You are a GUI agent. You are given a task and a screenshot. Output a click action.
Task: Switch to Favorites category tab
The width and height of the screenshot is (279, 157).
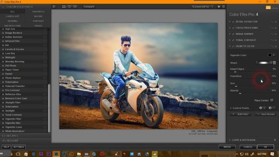(x=38, y=12)
